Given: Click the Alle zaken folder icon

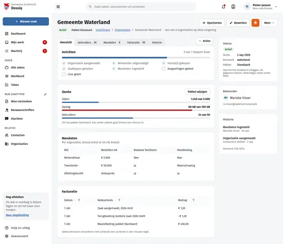Looking at the screenshot, I should [x=6, y=67].
